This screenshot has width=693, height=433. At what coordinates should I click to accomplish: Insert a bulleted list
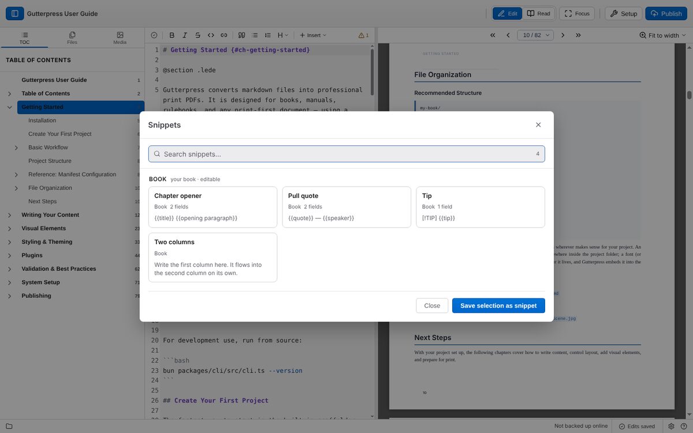pyautogui.click(x=255, y=35)
